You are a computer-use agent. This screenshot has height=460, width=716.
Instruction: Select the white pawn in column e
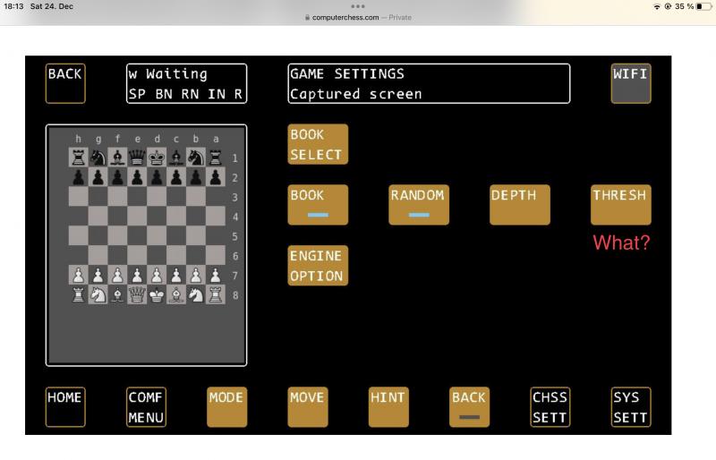tap(137, 275)
